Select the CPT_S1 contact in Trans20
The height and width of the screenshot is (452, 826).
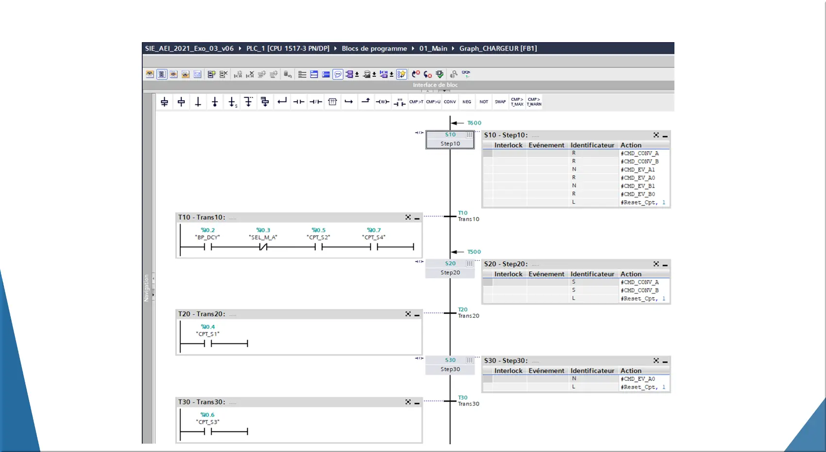207,343
